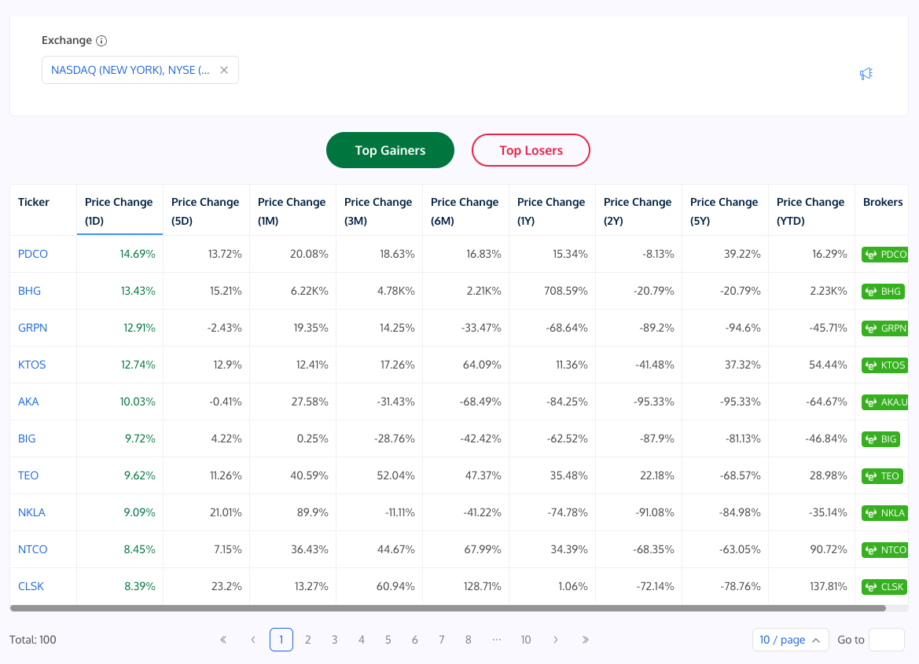Remove the NASDAQ exchange filter tag
The height and width of the screenshot is (664, 919).
(x=224, y=70)
